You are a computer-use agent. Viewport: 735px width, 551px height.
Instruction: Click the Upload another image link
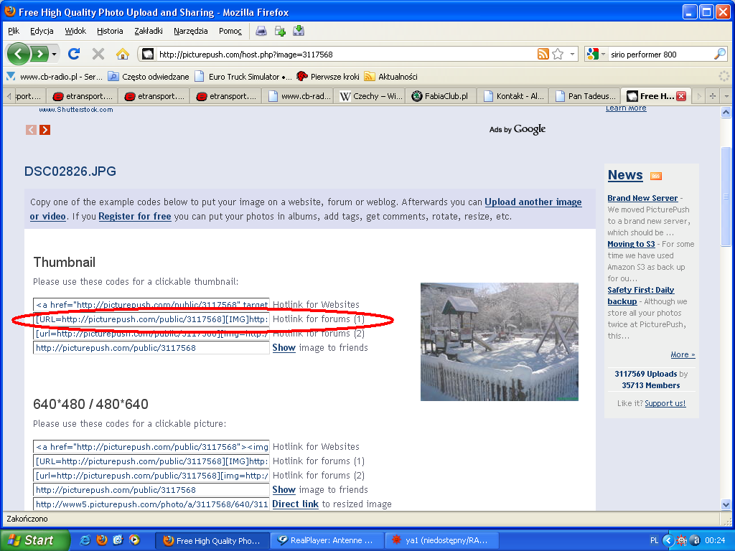point(533,202)
